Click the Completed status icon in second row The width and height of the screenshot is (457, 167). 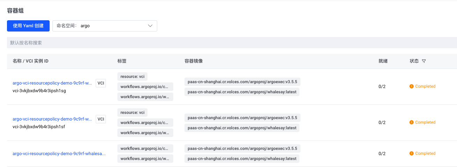point(412,122)
